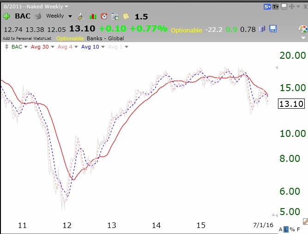The width and height of the screenshot is (308, 234).
Task: Toggle the F scale button
Action: pyautogui.click(x=298, y=229)
